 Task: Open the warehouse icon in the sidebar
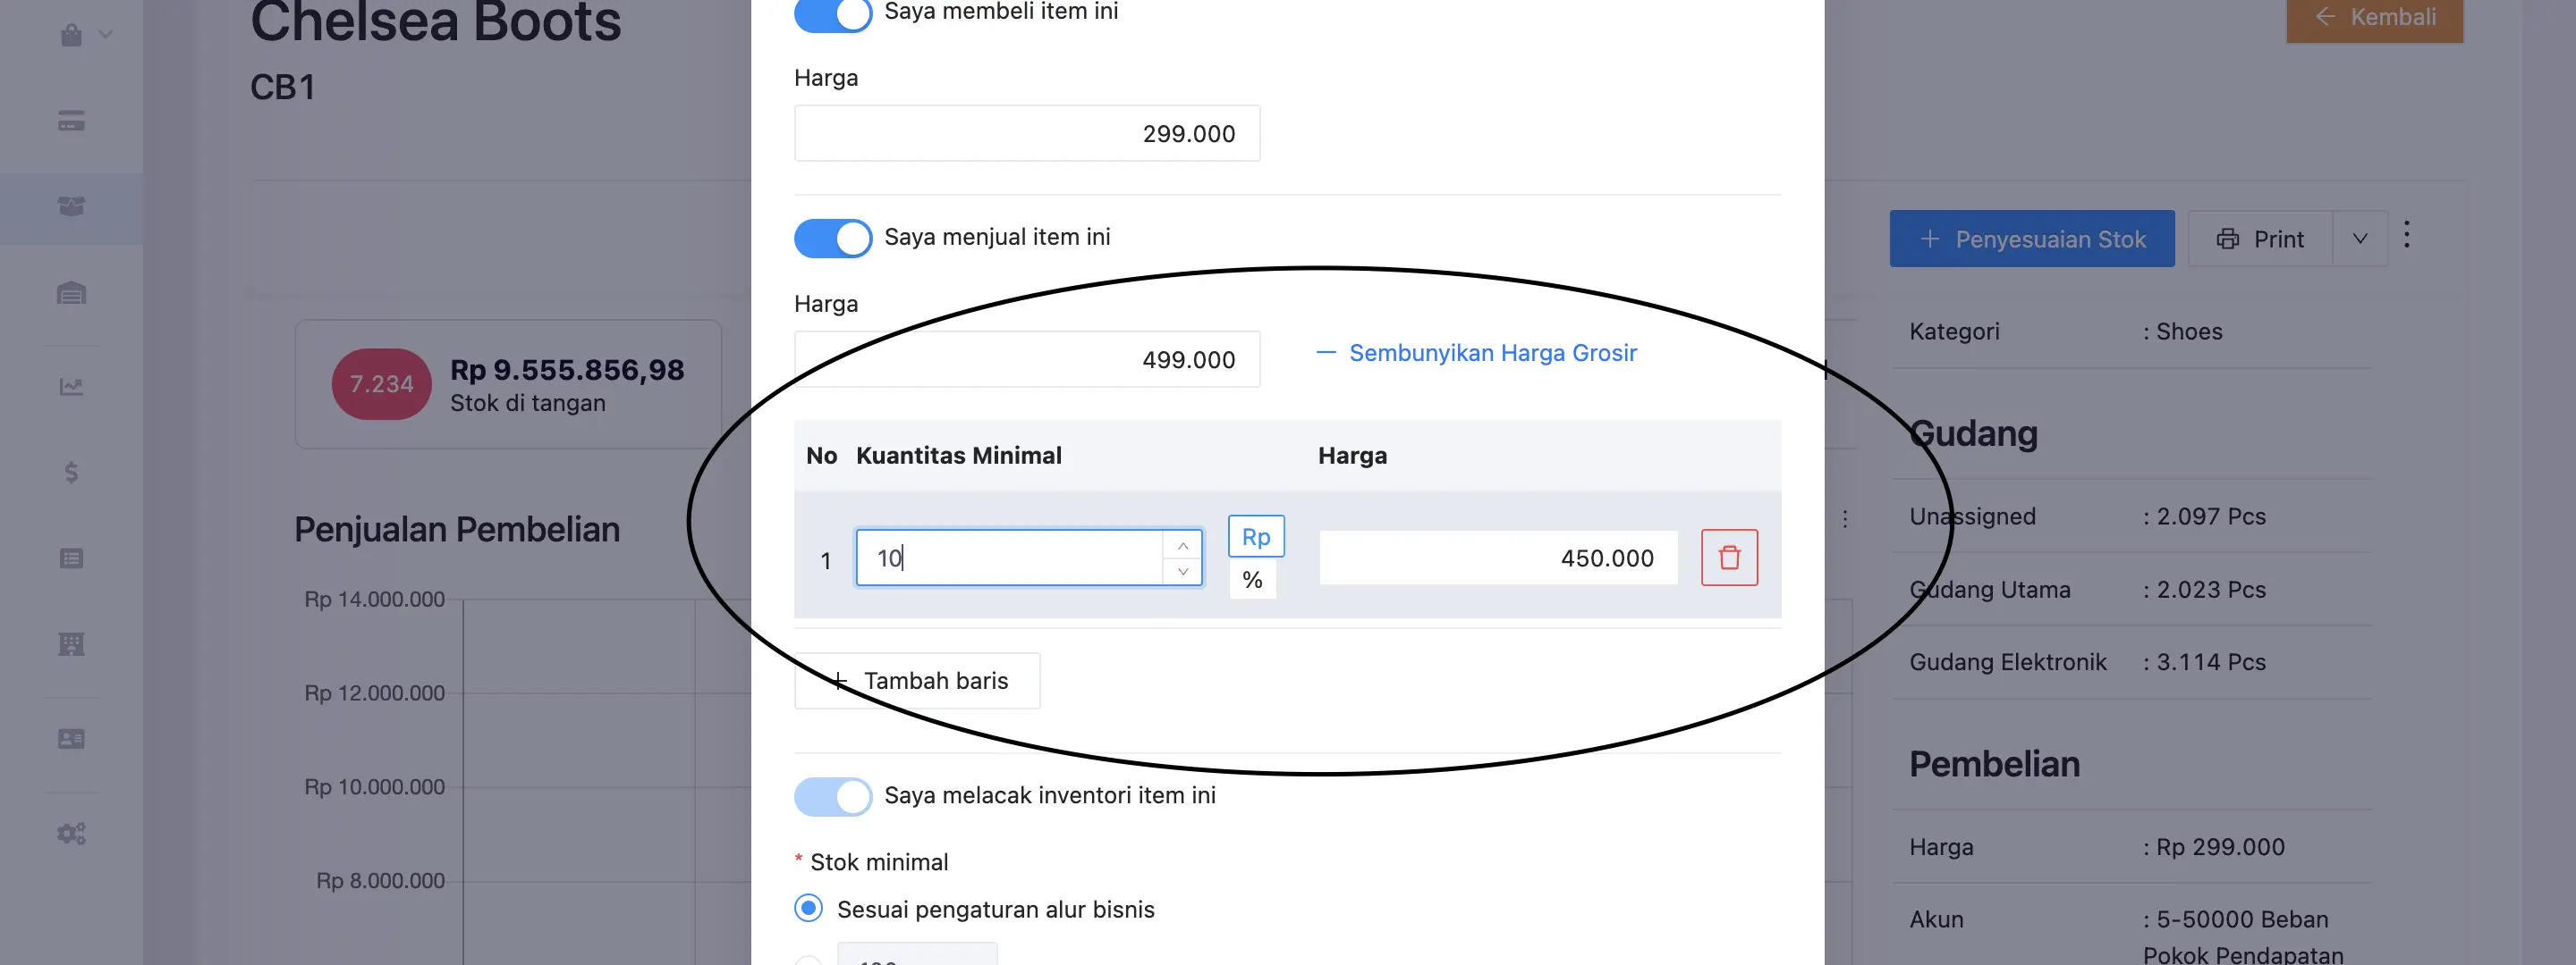[x=71, y=293]
